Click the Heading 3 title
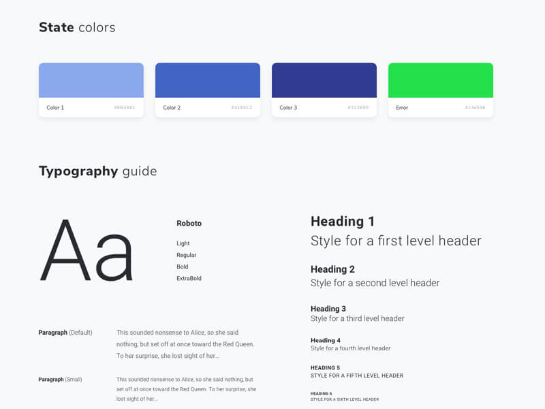The width and height of the screenshot is (545, 409). pyautogui.click(x=328, y=309)
